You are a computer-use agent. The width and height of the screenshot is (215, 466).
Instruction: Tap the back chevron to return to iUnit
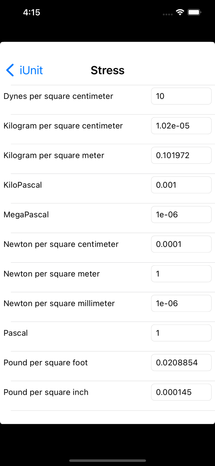(10, 70)
